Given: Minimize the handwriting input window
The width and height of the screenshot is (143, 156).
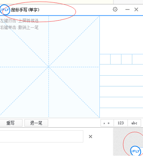Looking at the screenshot, I should [x=127, y=10].
